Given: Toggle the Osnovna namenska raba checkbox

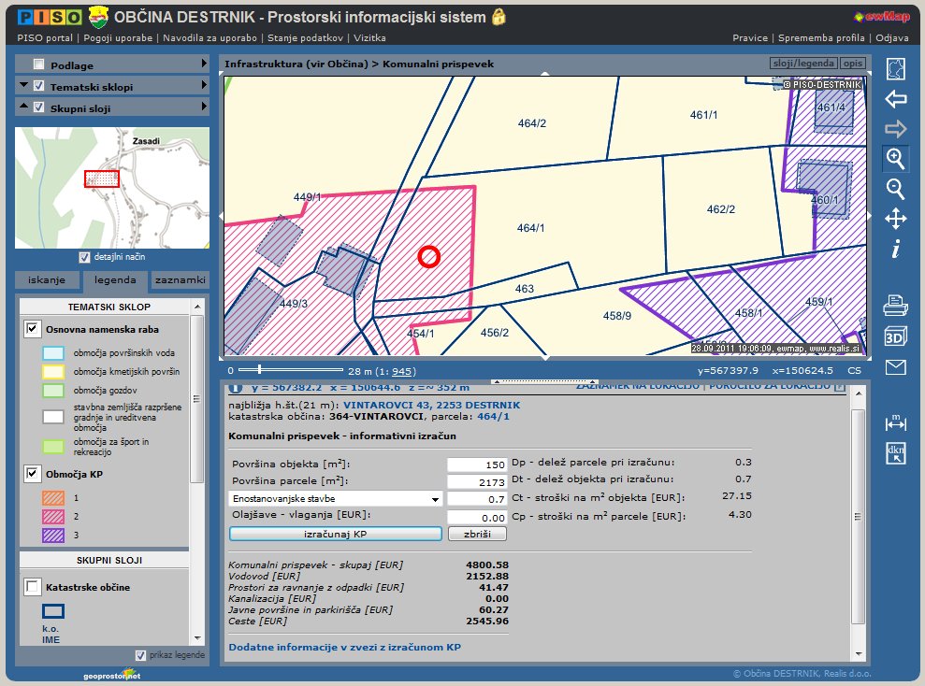Looking at the screenshot, I should (x=33, y=329).
